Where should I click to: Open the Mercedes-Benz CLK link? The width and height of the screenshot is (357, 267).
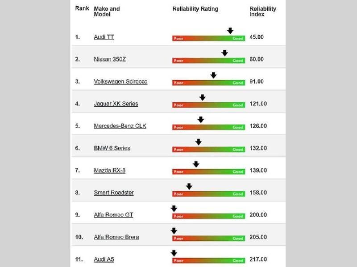pos(120,126)
